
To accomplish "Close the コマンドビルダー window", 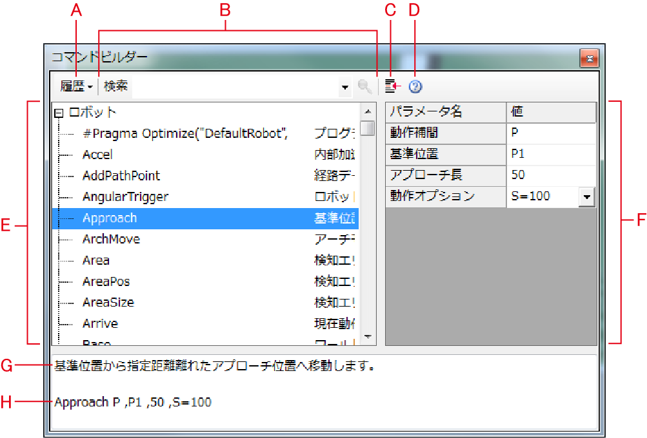I will 590,59.
